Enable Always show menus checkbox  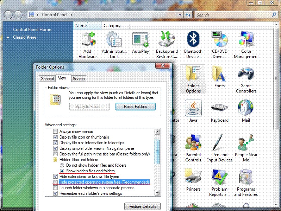point(55,132)
